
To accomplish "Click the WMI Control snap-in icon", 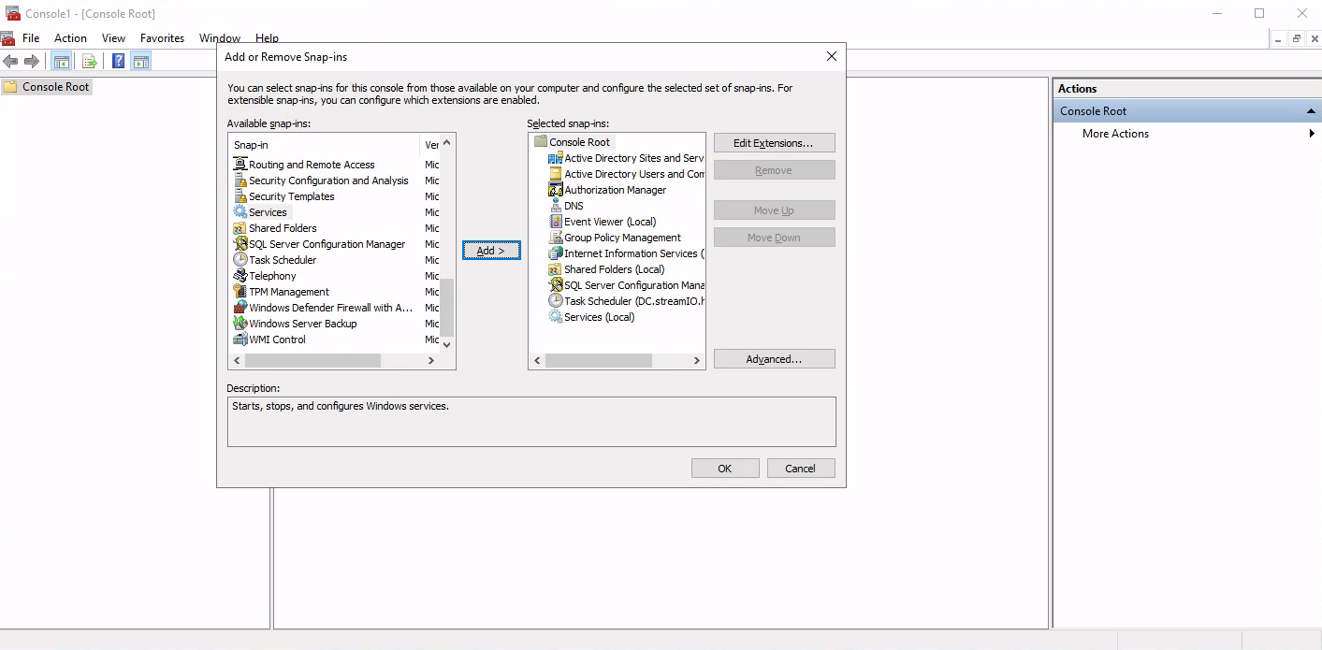I will (240, 339).
